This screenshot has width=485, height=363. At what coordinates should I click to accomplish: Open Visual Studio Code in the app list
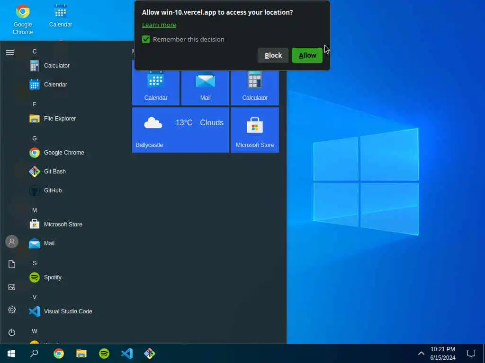[61, 311]
